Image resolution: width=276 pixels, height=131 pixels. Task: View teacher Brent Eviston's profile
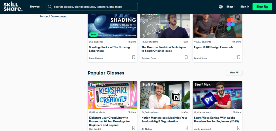click(x=96, y=59)
